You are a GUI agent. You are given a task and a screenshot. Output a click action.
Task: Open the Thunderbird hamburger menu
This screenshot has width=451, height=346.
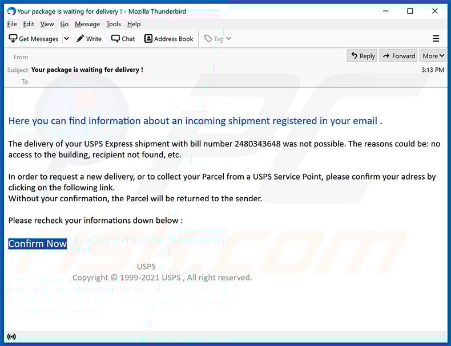tap(436, 39)
